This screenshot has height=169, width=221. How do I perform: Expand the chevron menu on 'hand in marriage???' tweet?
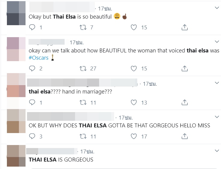217,82
